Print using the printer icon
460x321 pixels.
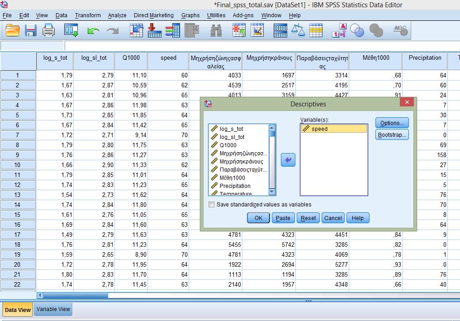(48, 30)
